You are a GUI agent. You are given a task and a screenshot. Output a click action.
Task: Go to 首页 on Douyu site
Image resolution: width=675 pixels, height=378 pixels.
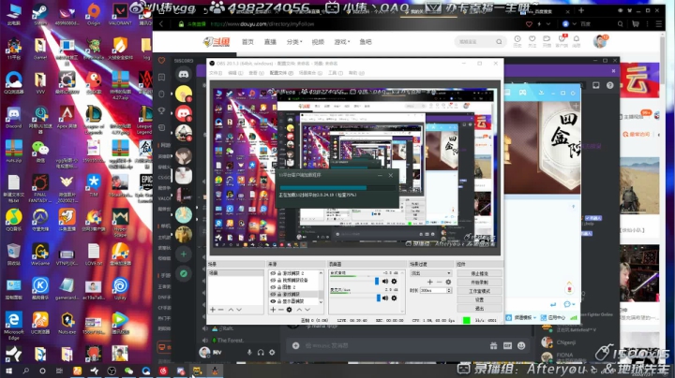coord(247,42)
